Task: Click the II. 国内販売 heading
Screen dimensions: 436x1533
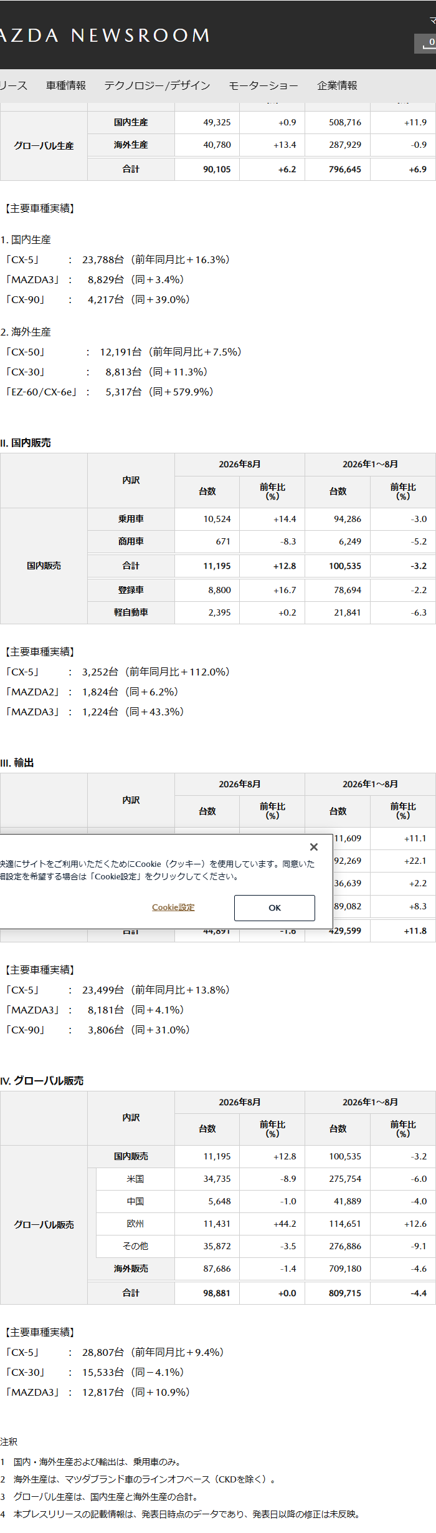Action: [26, 443]
